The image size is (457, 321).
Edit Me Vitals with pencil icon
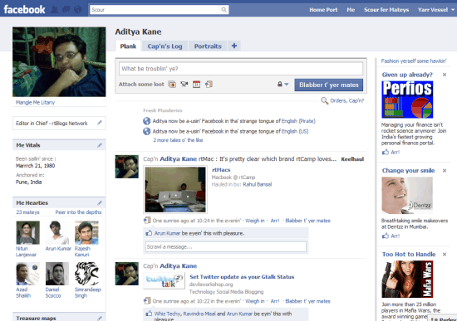(100, 145)
